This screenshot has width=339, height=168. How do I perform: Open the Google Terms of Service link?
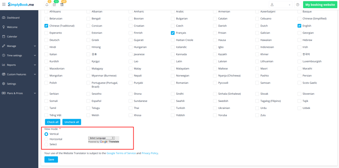coord(121,153)
